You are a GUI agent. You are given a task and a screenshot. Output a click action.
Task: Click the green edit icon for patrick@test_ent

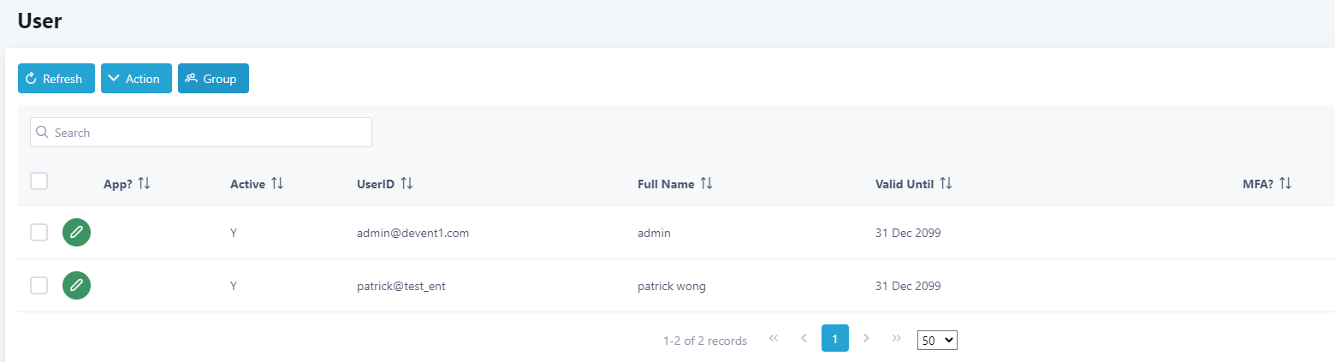pyautogui.click(x=76, y=286)
